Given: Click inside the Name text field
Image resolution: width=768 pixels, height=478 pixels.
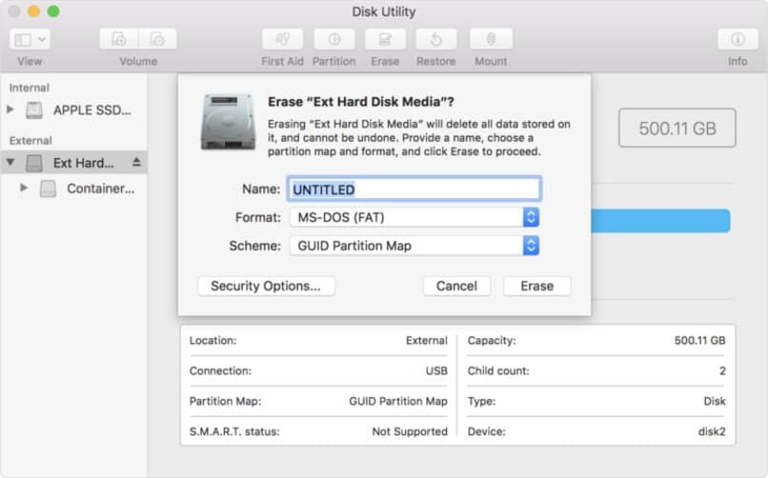Looking at the screenshot, I should pos(414,189).
